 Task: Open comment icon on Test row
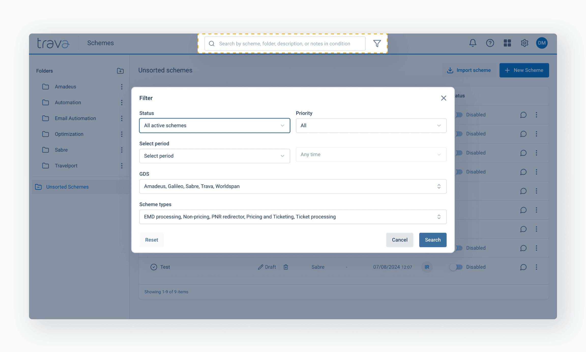pyautogui.click(x=523, y=267)
